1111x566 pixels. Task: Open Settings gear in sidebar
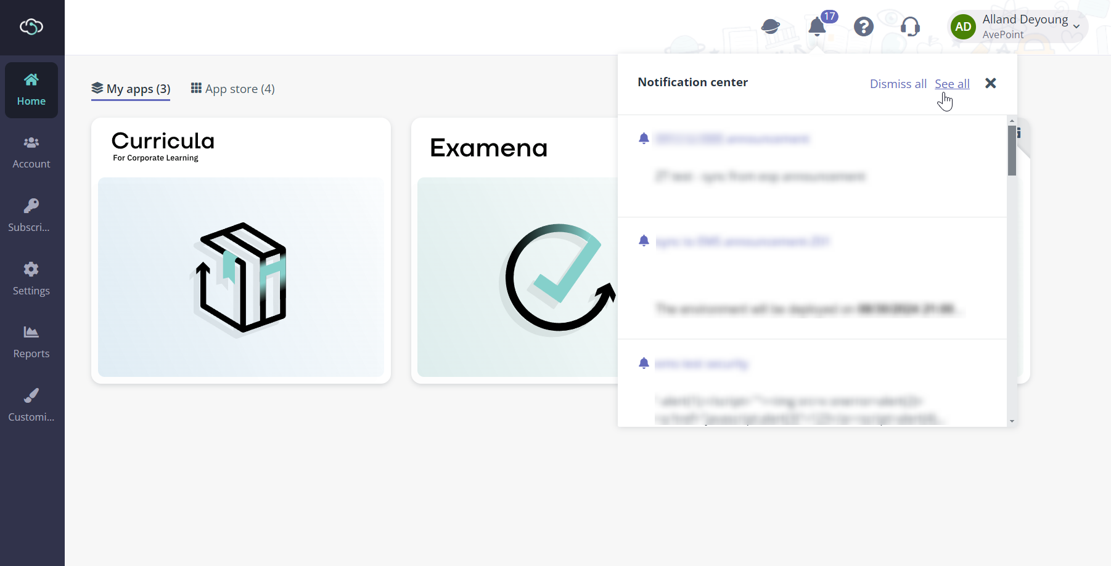click(x=31, y=279)
